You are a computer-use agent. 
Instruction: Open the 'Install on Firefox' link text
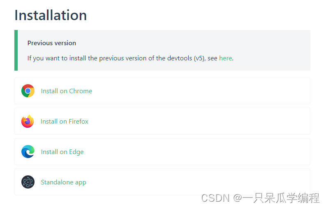[65, 121]
